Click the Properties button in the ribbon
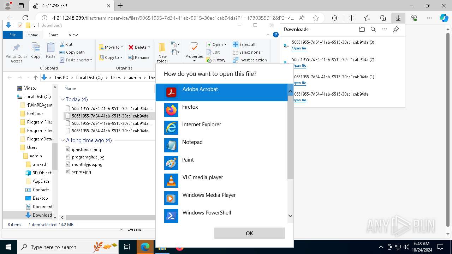The image size is (452, 254). [x=194, y=52]
